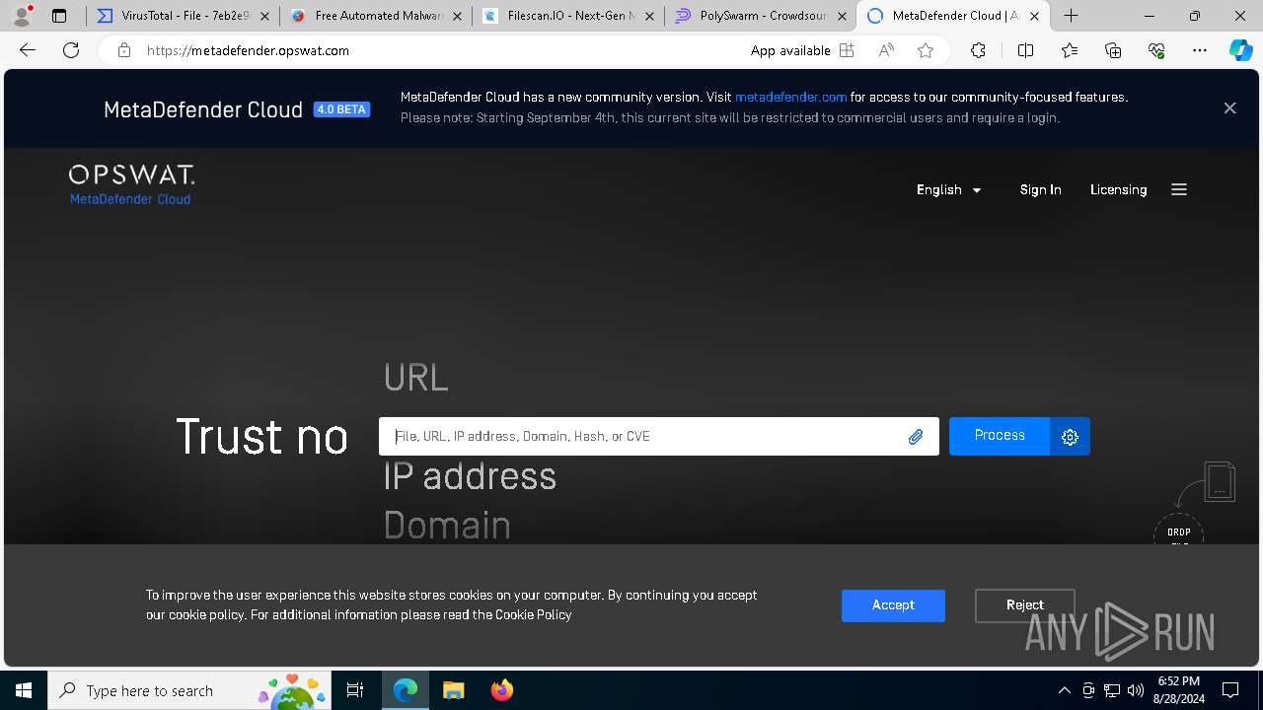Dismiss the community version banner

tap(1229, 108)
